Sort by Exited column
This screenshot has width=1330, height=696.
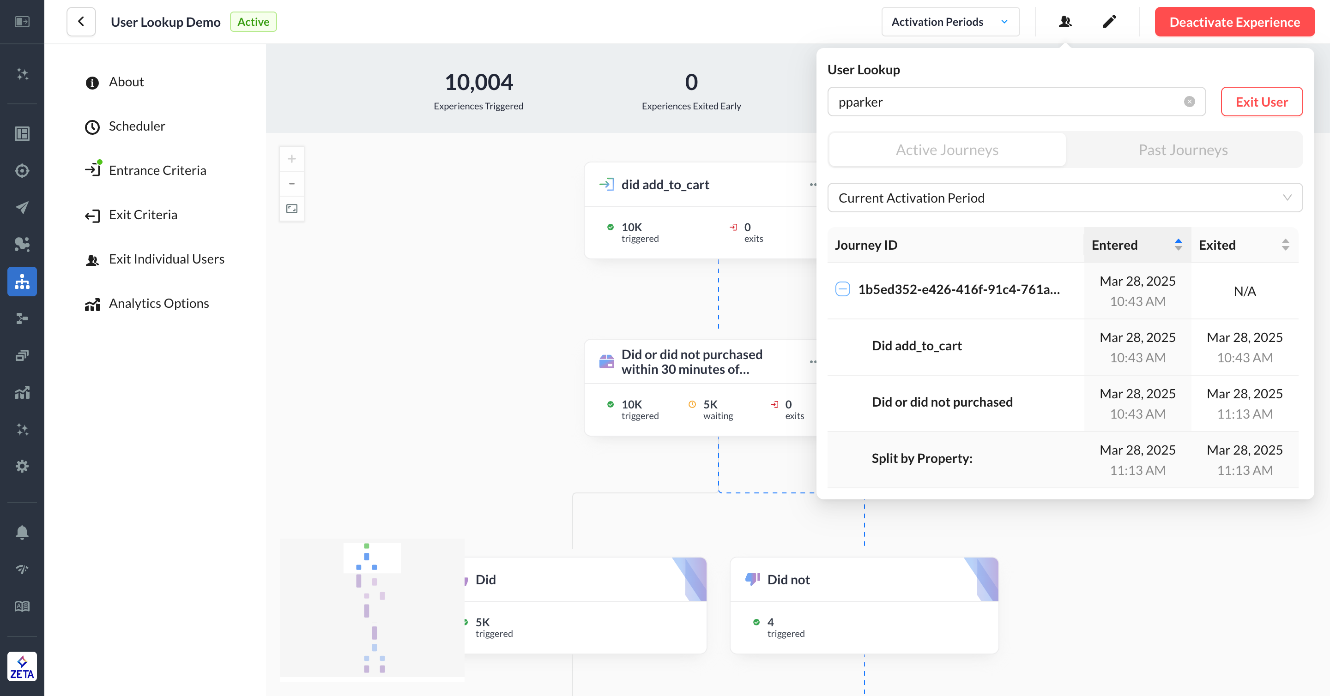(1285, 245)
